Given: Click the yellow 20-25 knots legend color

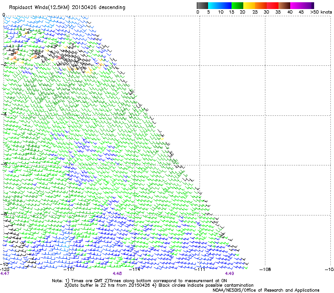Looking at the screenshot, I should [x=249, y=5].
